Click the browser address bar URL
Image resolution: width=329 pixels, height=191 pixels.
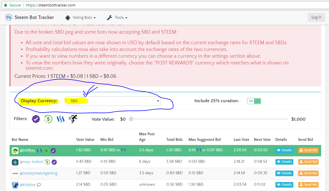tap(51, 5)
